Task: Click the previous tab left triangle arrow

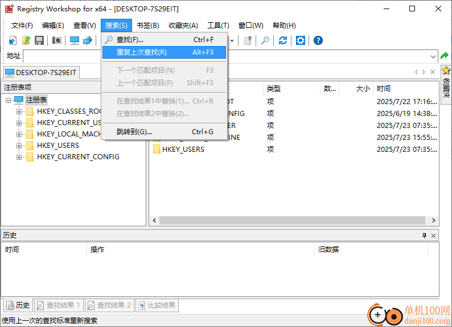Action: (416, 72)
